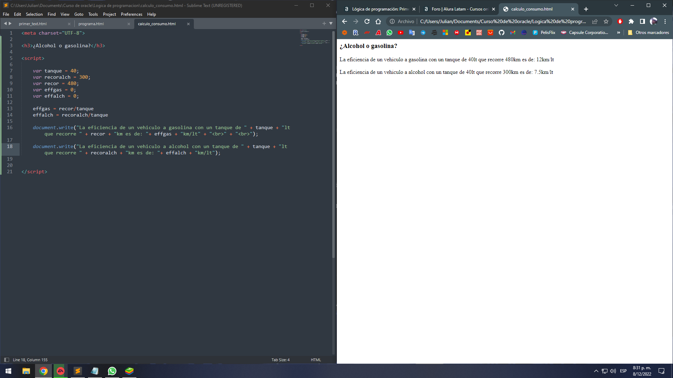673x378 pixels.
Task: Open the YouTube bookmark
Action: click(401, 33)
